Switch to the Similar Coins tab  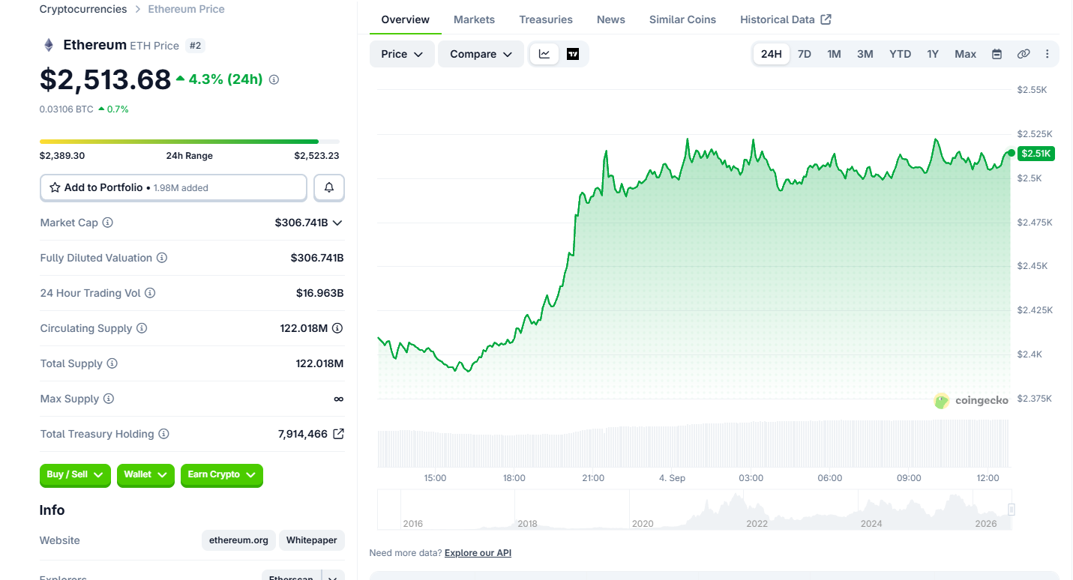[x=682, y=19]
